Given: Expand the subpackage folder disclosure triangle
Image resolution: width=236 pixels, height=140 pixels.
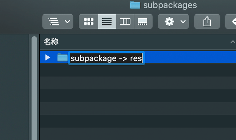Looking at the screenshot, I should tap(48, 57).
